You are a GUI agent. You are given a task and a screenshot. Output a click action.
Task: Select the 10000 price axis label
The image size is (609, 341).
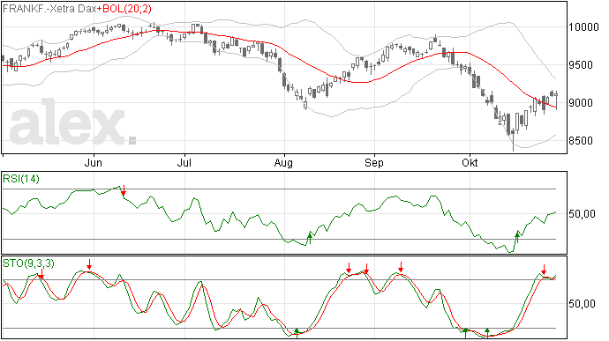point(583,26)
